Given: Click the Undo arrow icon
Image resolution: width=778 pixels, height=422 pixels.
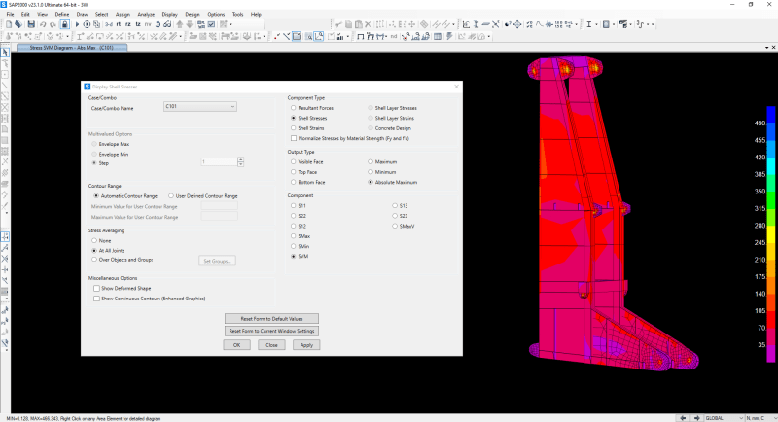Looking at the screenshot, I should 44,24.
